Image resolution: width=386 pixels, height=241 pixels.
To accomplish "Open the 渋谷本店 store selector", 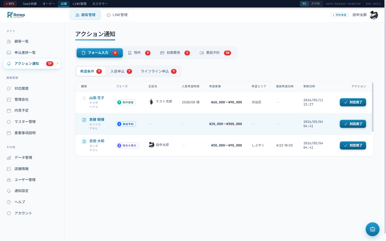I will point(340,15).
